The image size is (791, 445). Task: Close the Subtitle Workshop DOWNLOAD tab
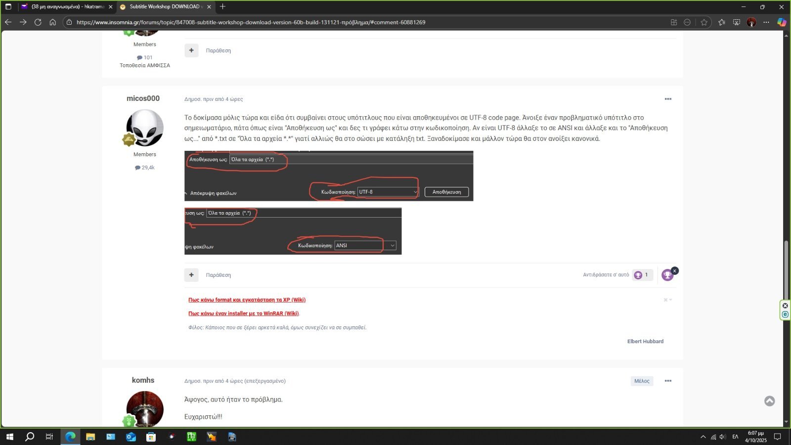(209, 6)
